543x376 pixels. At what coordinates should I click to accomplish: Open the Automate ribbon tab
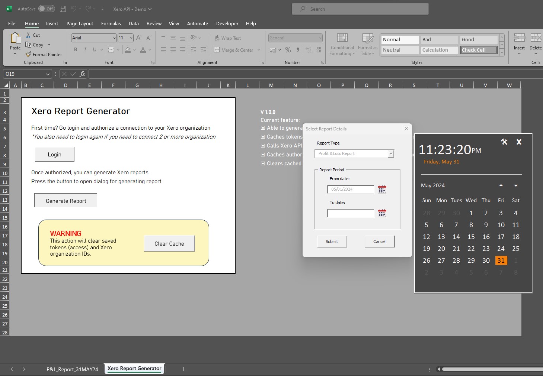[197, 23]
